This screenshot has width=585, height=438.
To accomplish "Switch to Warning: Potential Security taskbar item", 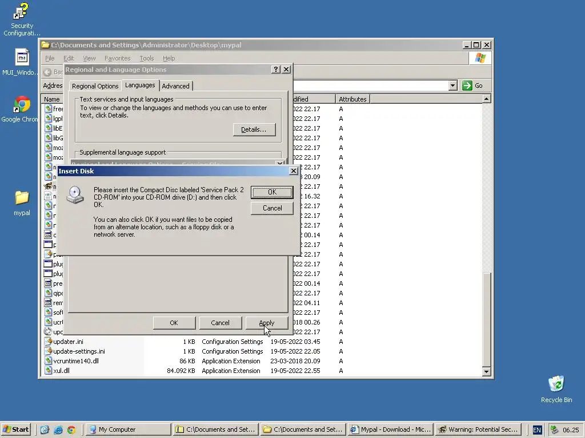I will pos(478,429).
